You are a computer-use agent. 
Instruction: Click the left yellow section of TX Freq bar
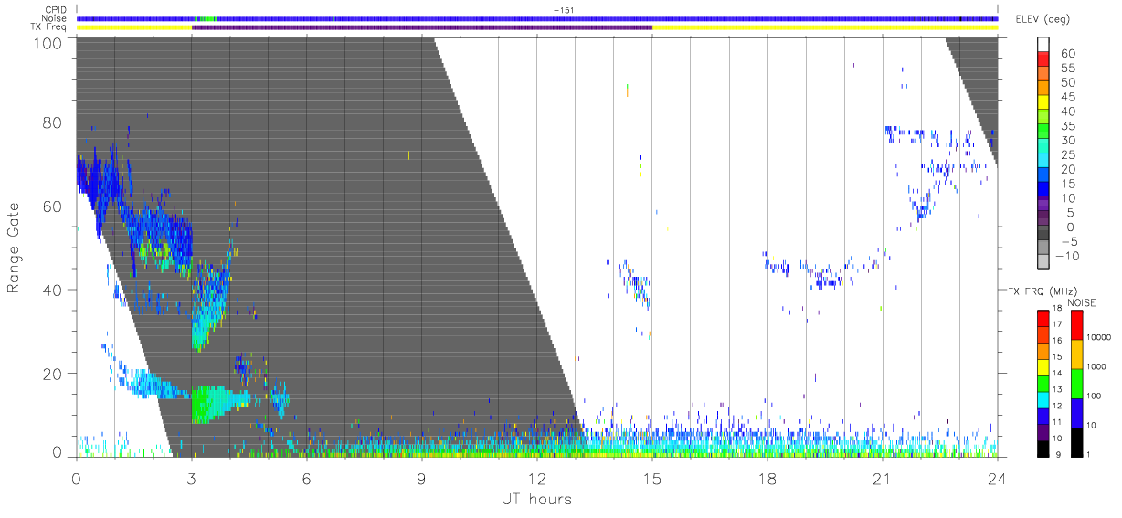pyautogui.click(x=134, y=27)
